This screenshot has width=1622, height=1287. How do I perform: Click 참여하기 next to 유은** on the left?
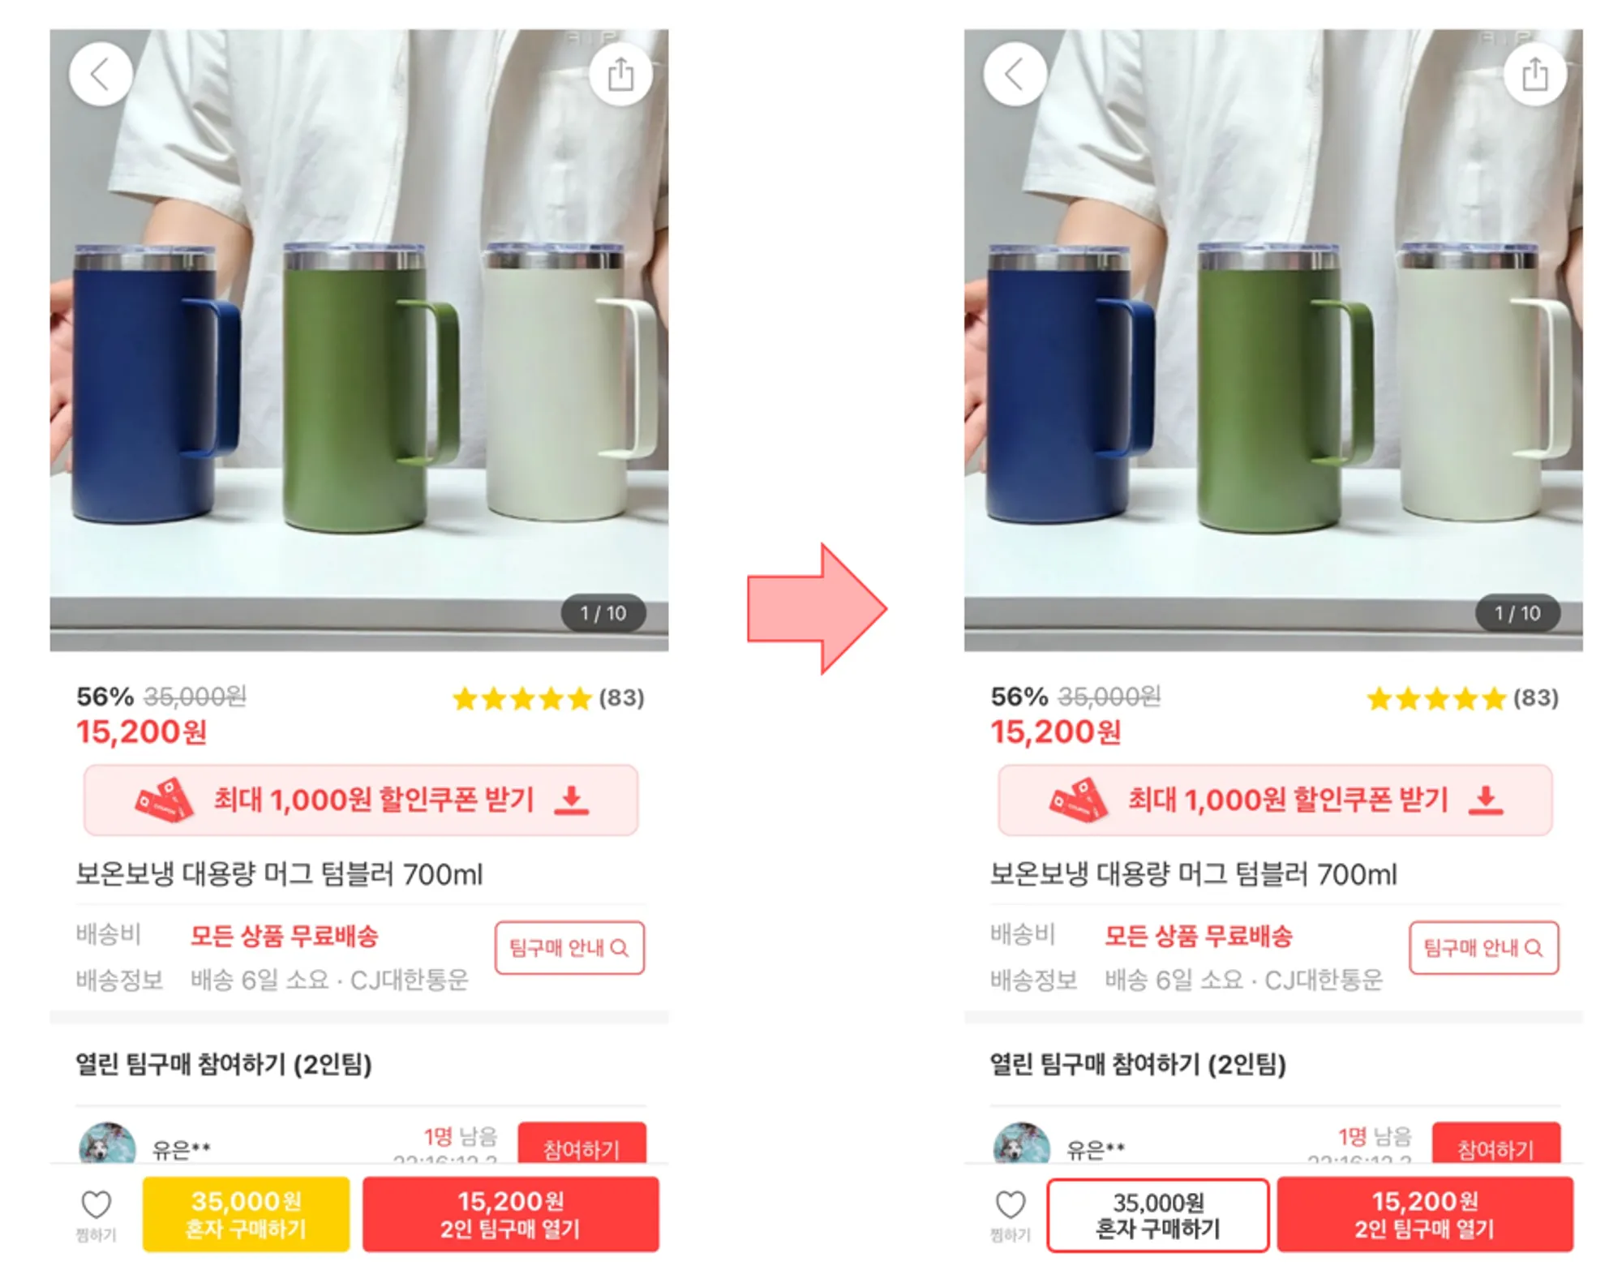(x=581, y=1143)
